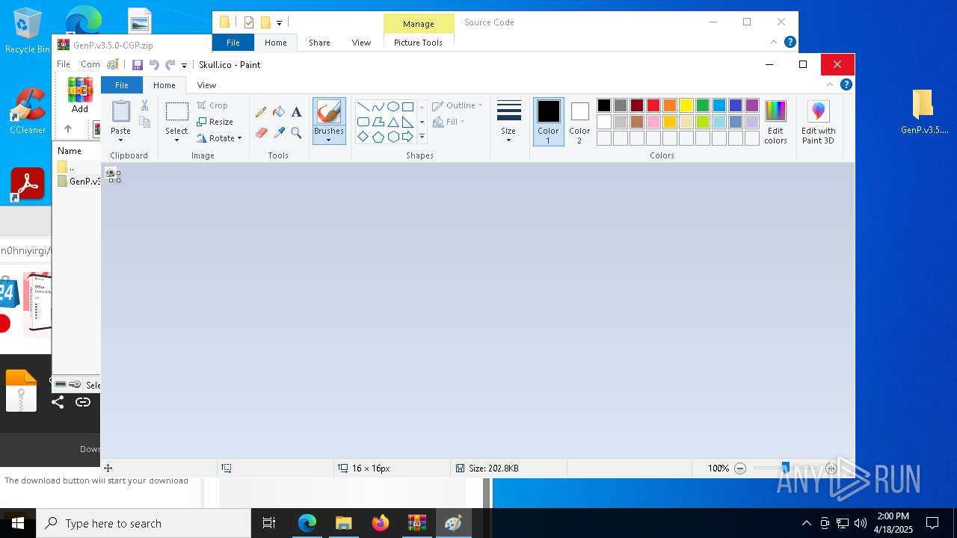The width and height of the screenshot is (957, 538).
Task: Click the Task View taskbar icon
Action: [x=269, y=523]
